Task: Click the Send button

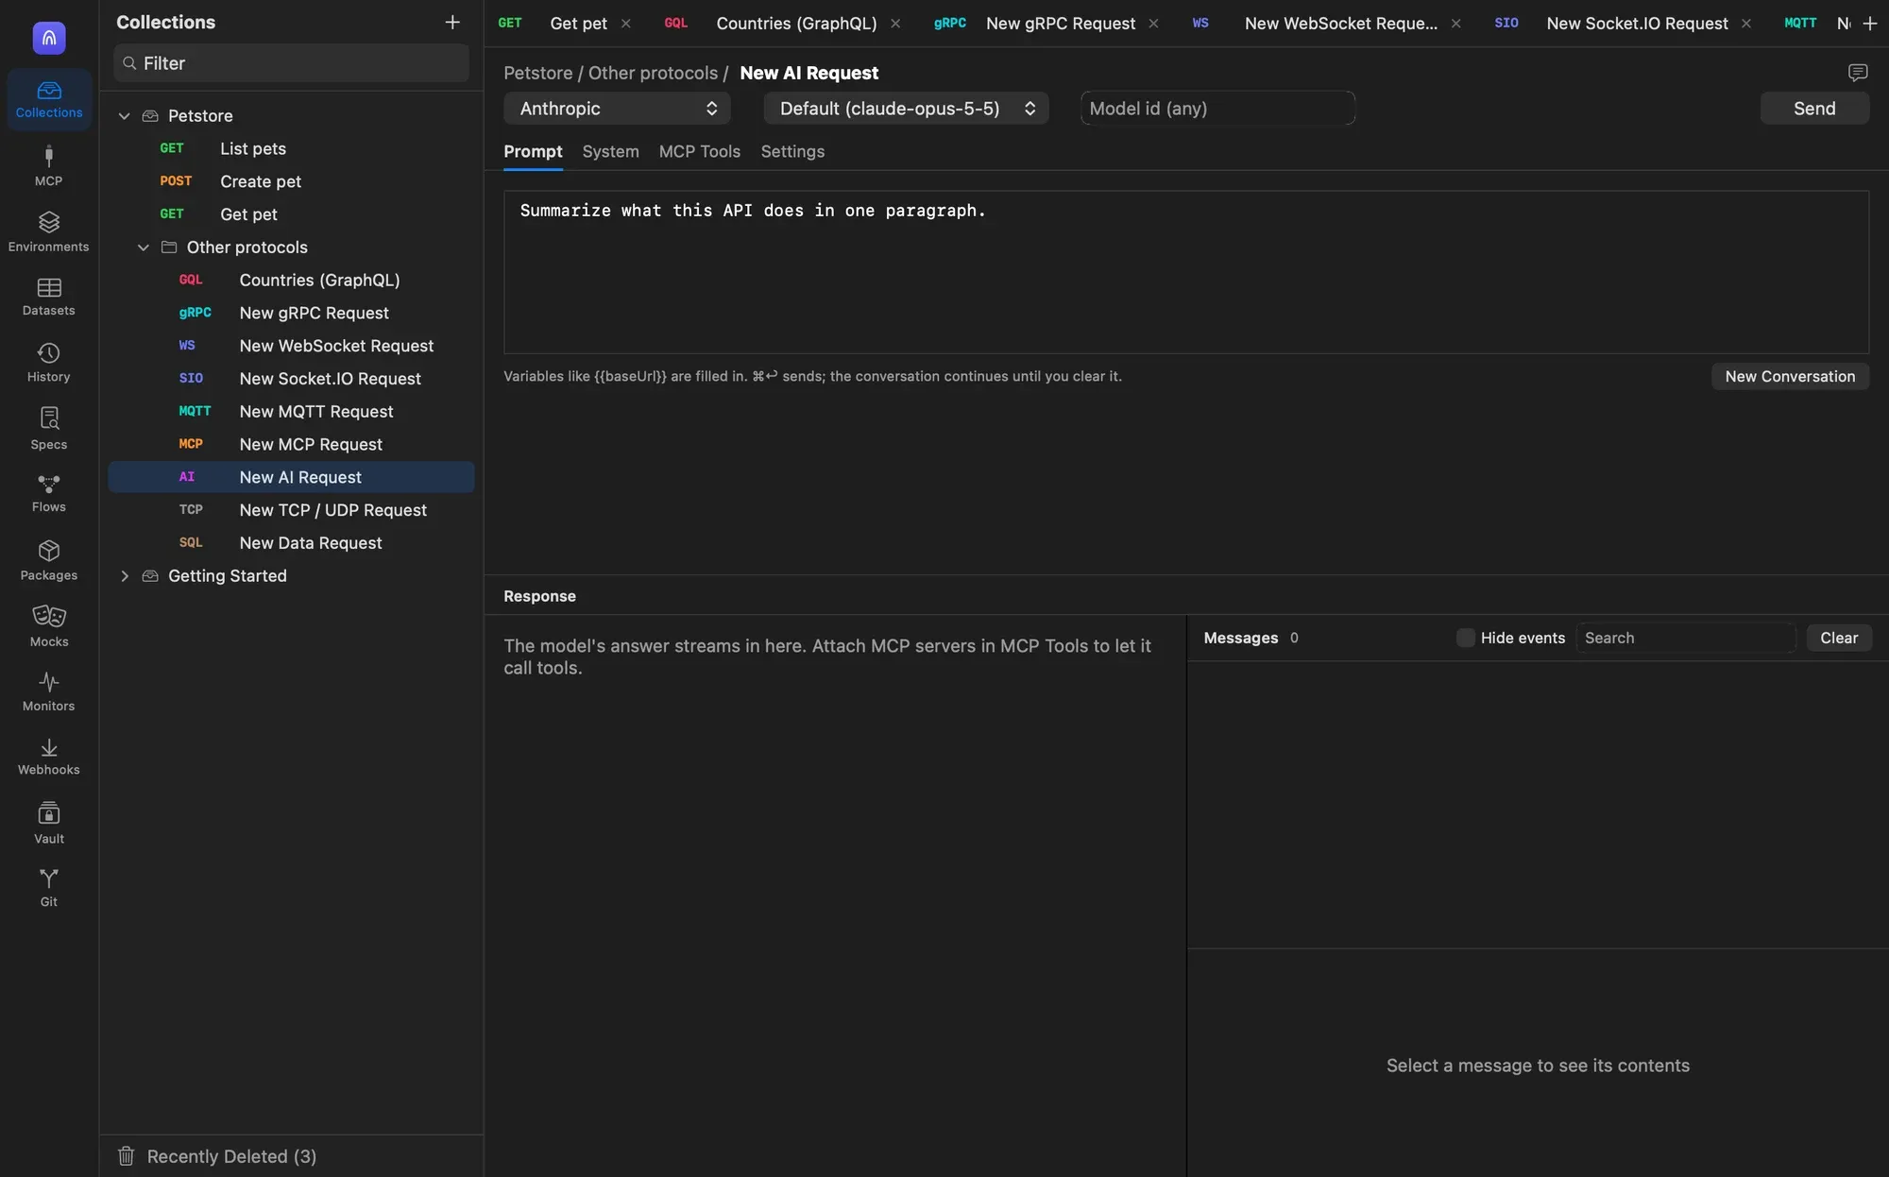Action: point(1814,109)
